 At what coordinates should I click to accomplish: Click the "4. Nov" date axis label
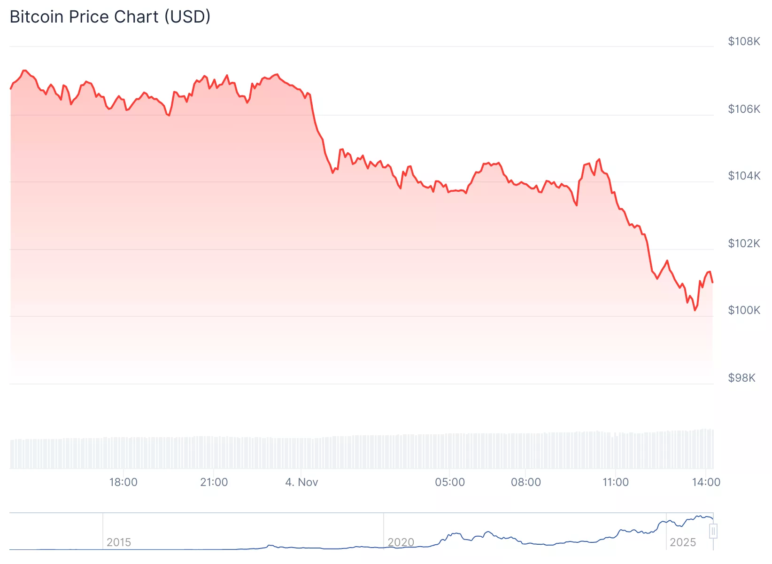tap(301, 482)
